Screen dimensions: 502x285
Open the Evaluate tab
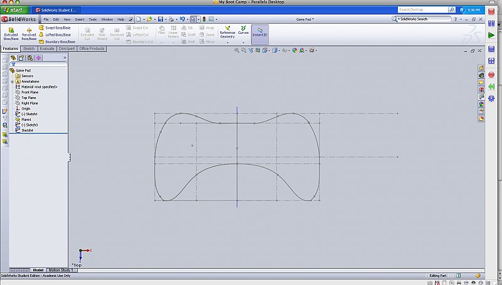[47, 48]
